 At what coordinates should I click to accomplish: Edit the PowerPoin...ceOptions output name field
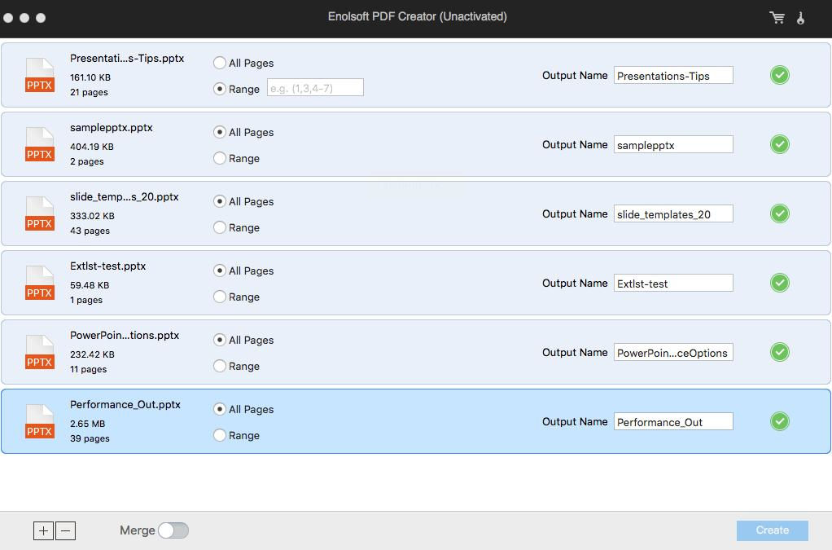click(673, 353)
